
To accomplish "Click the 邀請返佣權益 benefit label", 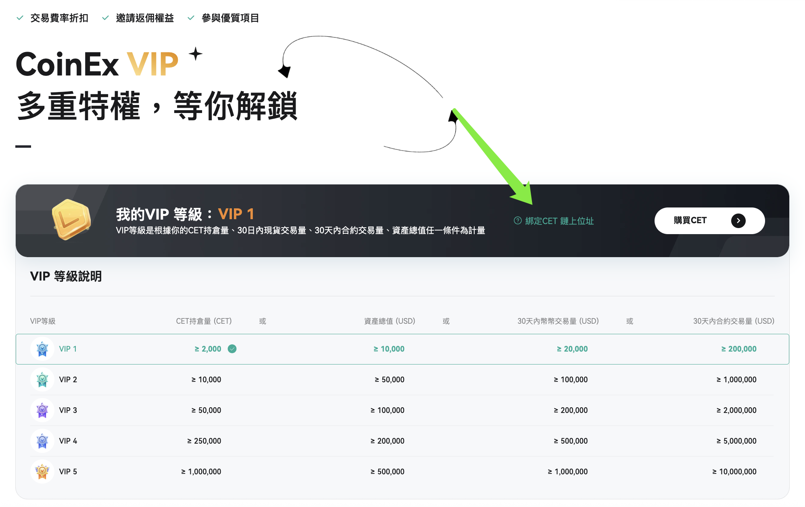I will point(145,18).
